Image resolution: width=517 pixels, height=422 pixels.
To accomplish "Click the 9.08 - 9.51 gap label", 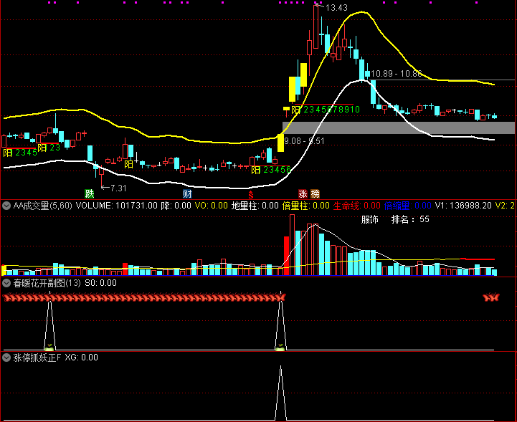I will pos(304,141).
